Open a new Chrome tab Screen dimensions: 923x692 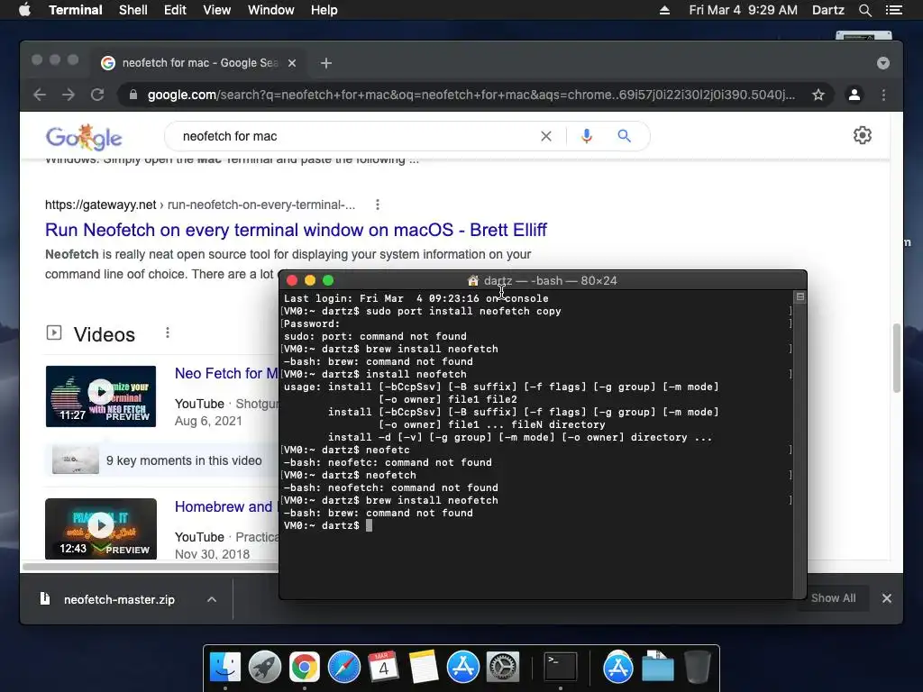pos(326,63)
